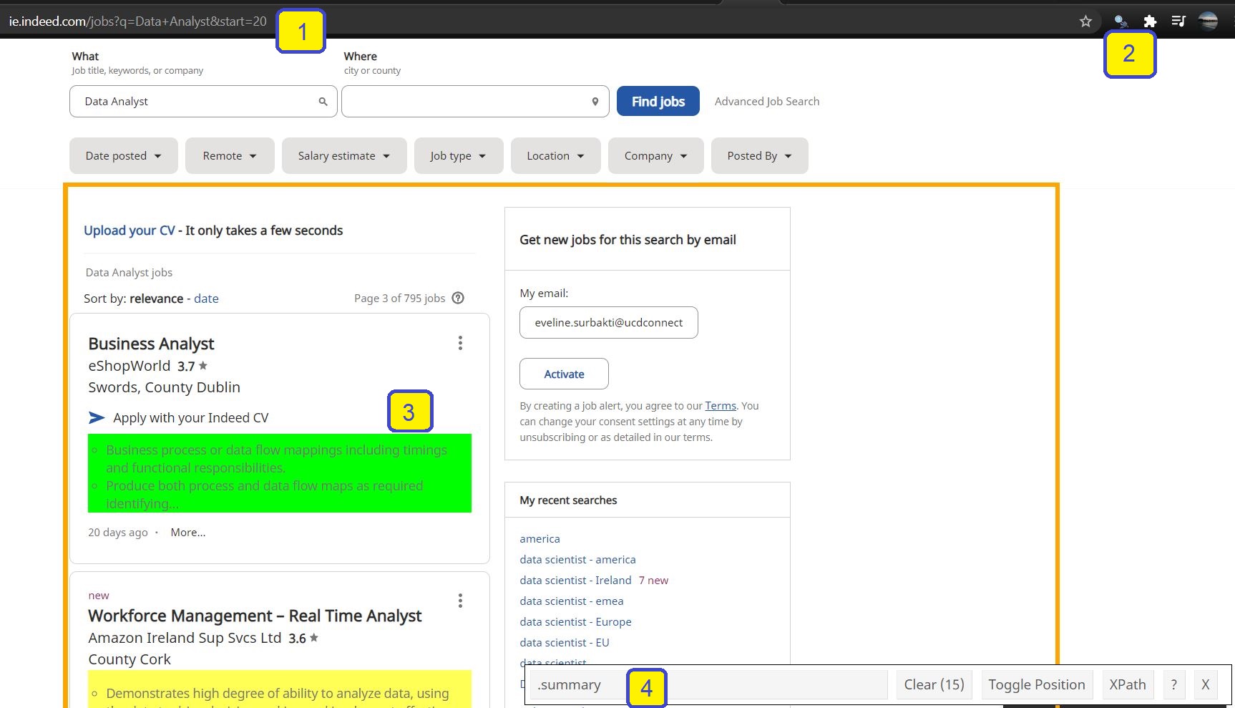Click the location pin in Where field
Viewport: 1235px width, 708px height.
tap(595, 102)
